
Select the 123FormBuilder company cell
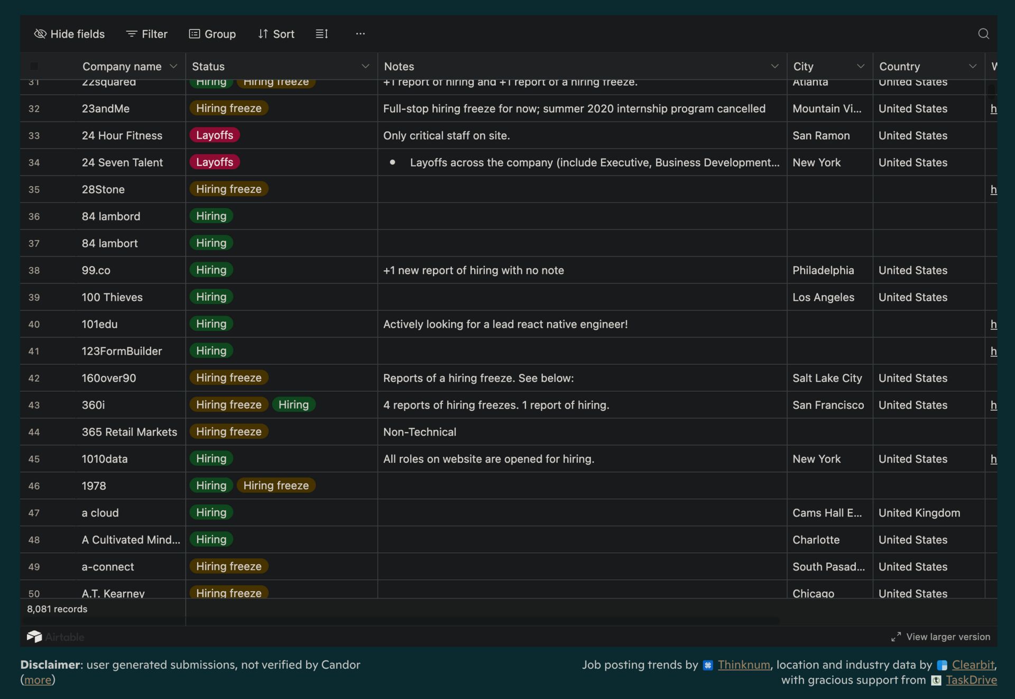coord(130,351)
